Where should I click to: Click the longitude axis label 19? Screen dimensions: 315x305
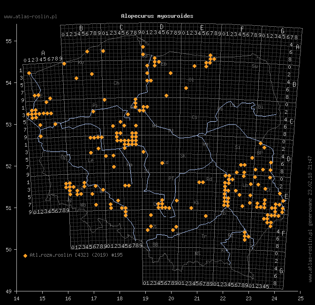pos(145,298)
